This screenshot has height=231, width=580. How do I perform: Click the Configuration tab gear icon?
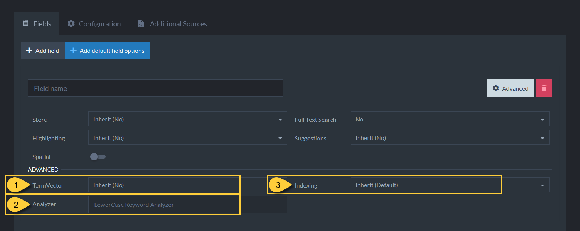click(x=71, y=23)
